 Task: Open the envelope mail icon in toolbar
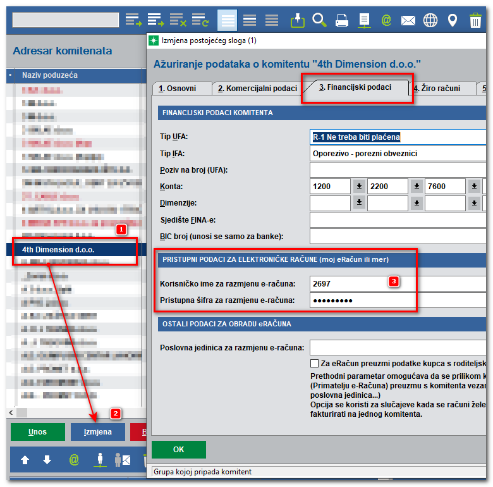(408, 20)
